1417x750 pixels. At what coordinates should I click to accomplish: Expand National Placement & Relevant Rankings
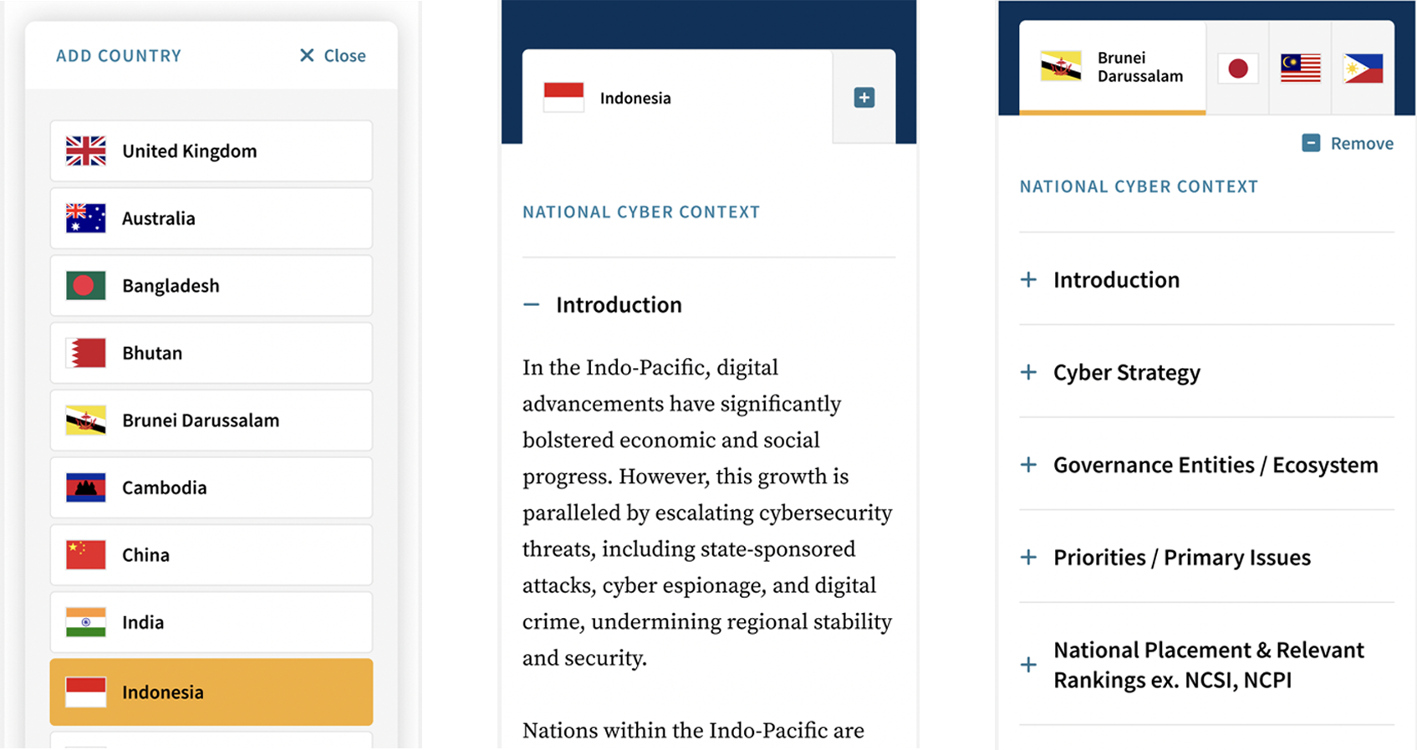point(1027,665)
